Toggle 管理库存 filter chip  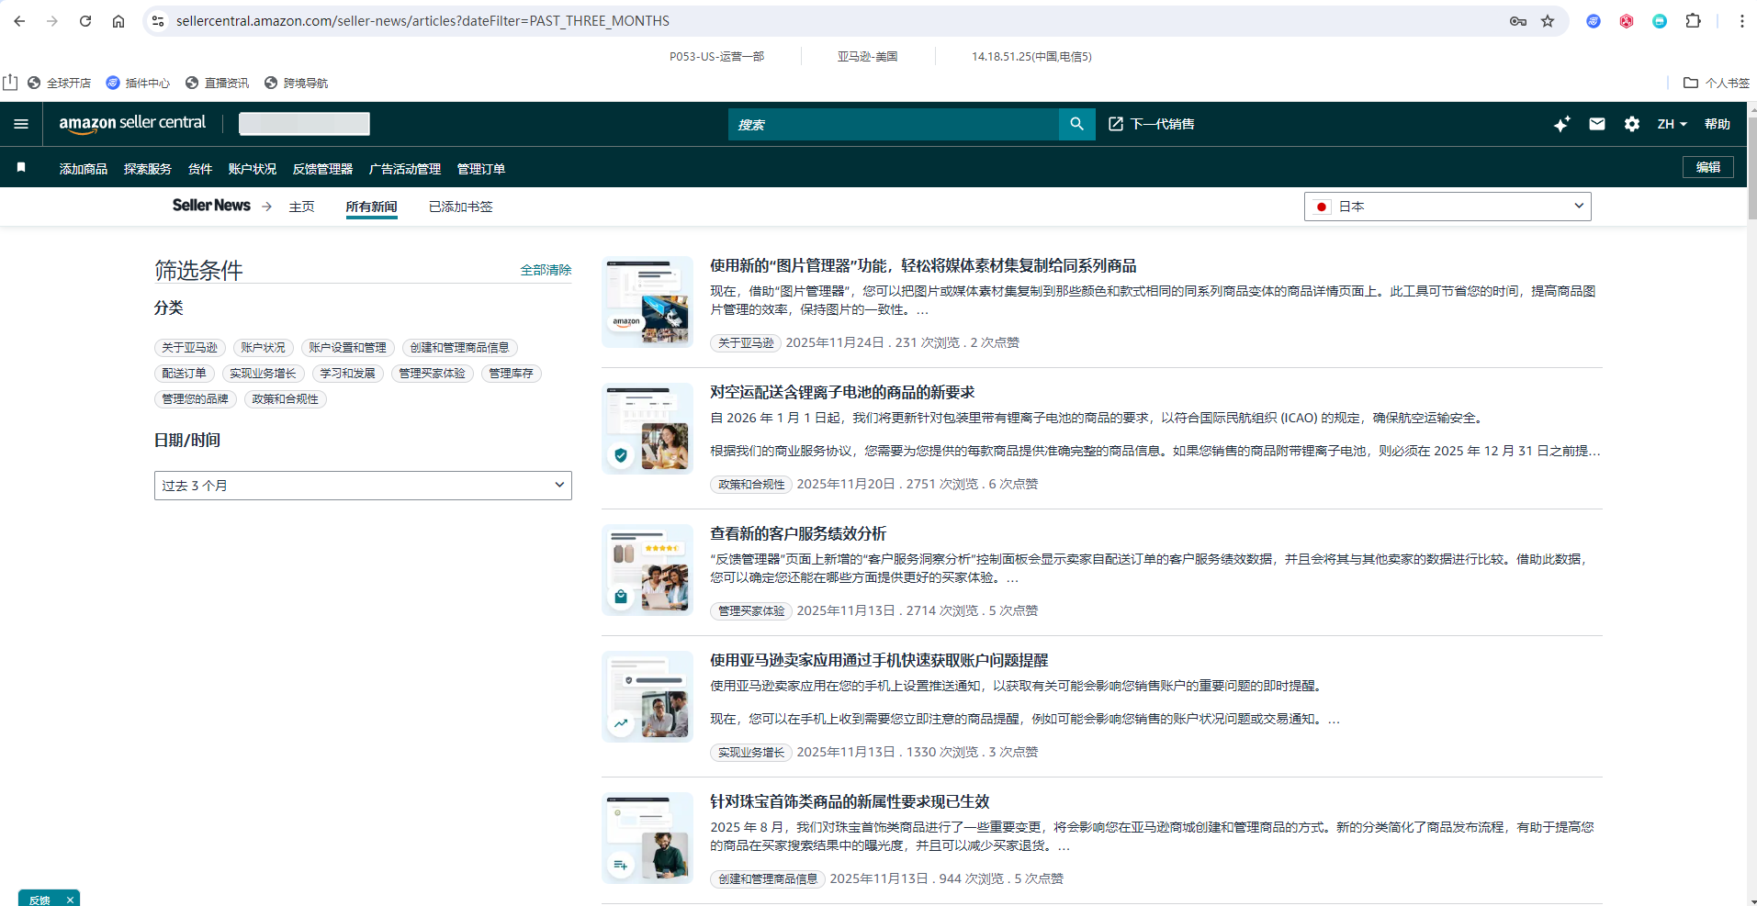click(511, 374)
